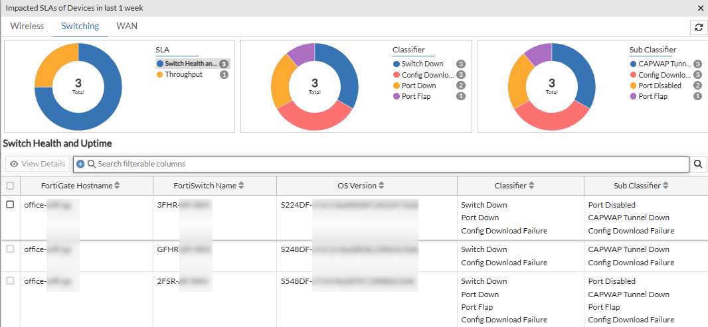This screenshot has width=708, height=327.
Task: Click Port Flap in Sub Classifier legend
Action: [653, 96]
